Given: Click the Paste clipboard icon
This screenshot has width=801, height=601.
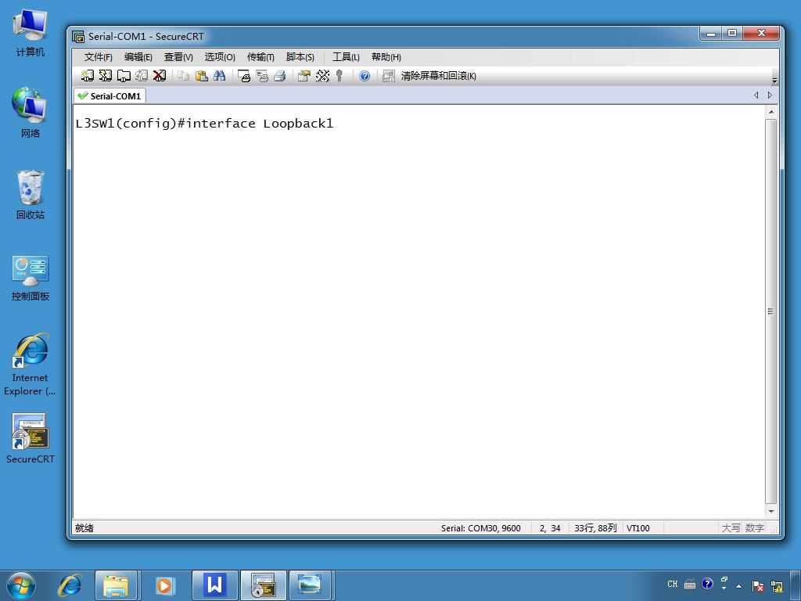Looking at the screenshot, I should pos(202,76).
